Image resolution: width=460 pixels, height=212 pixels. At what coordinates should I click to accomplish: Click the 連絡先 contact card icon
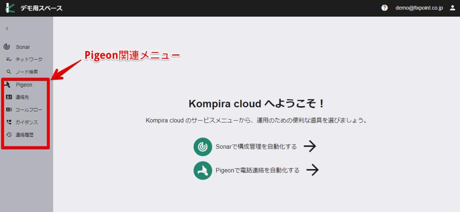(x=9, y=97)
